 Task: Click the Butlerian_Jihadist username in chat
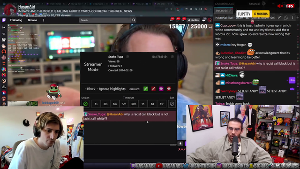click(x=233, y=53)
